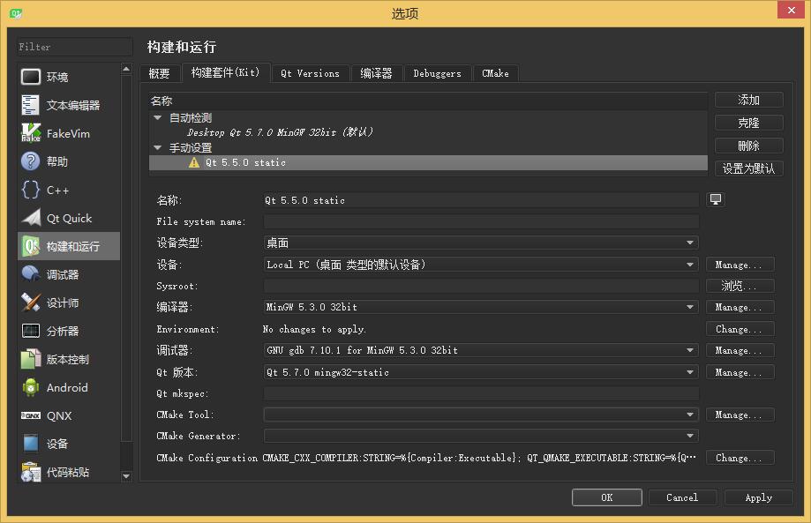Open the Android robot icon
The image size is (811, 523).
click(x=31, y=387)
